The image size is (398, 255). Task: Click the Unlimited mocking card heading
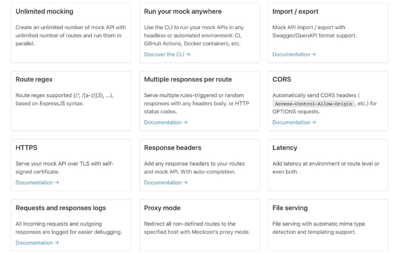[44, 11]
